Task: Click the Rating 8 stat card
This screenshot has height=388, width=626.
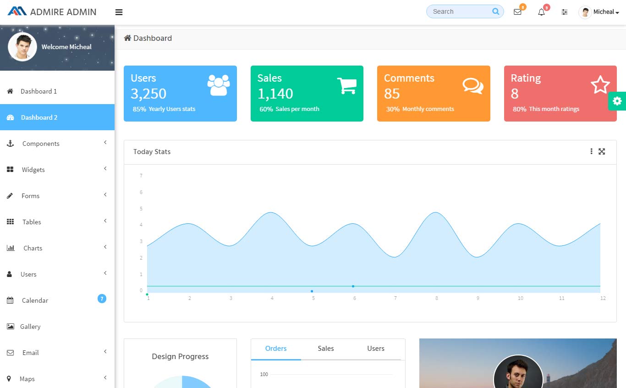Action: [560, 94]
